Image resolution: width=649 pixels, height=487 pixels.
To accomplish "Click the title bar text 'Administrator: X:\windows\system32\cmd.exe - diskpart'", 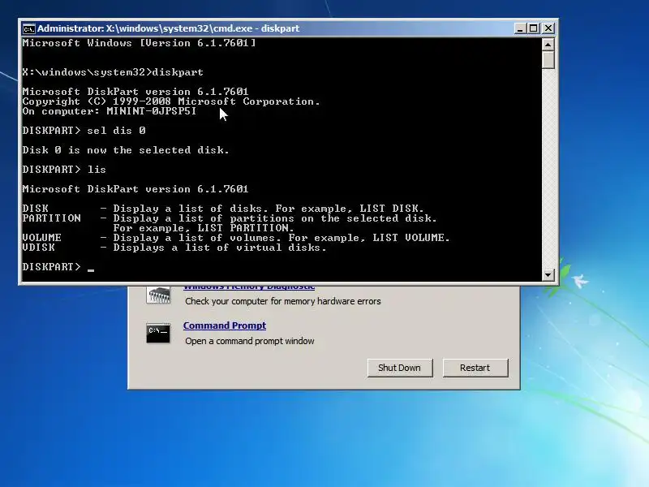I will coord(168,28).
